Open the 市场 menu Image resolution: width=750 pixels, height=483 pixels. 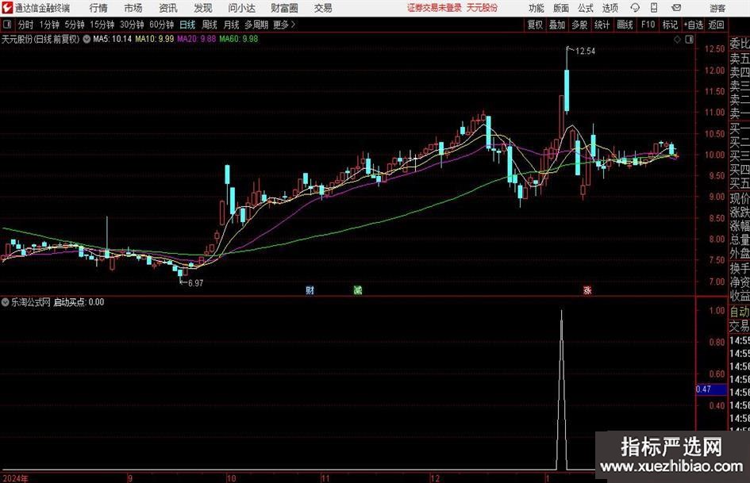(x=133, y=8)
